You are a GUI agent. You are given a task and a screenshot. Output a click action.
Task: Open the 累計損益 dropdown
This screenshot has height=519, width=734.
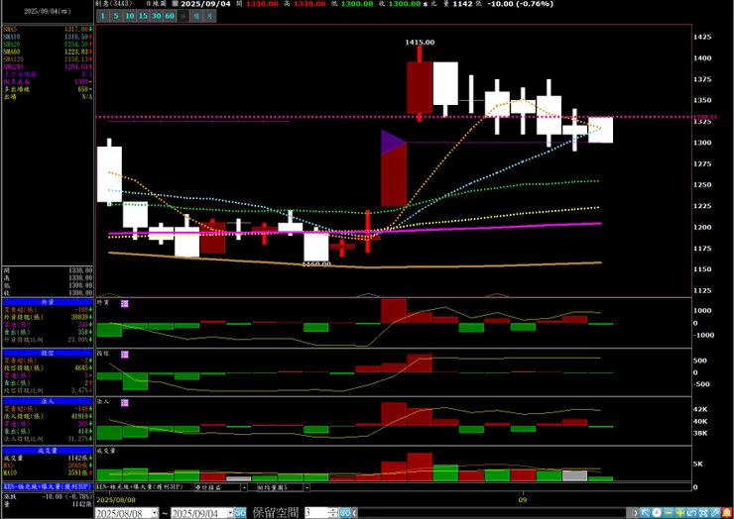tap(244, 487)
